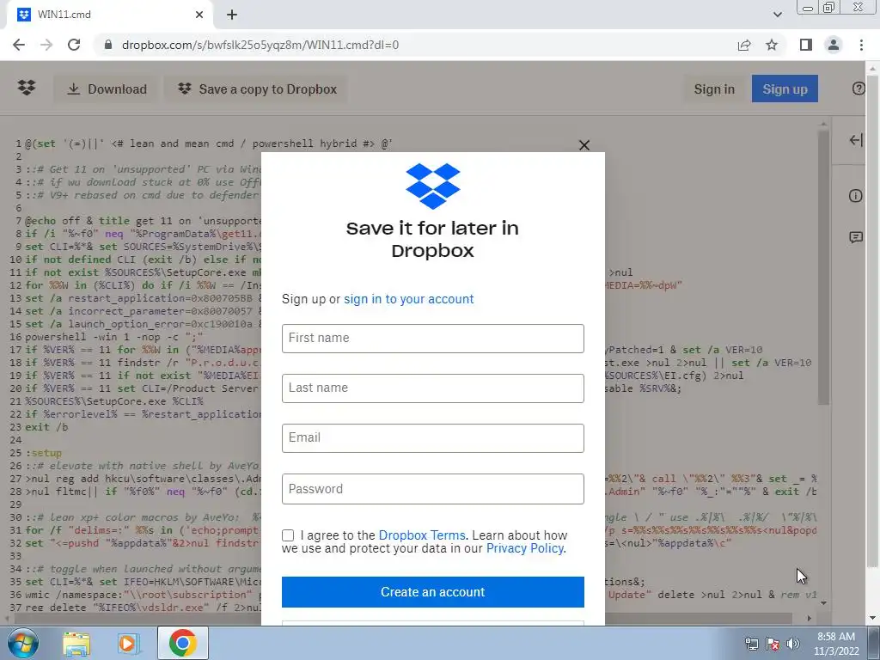Click Chrome icon in taskbar
The height and width of the screenshot is (660, 880).
(182, 643)
